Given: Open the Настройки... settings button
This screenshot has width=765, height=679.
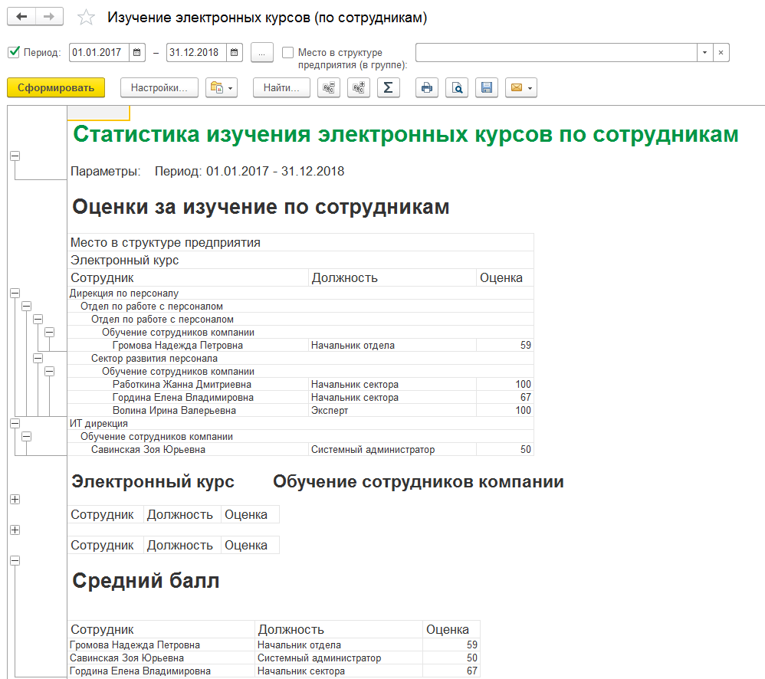Looking at the screenshot, I should point(159,87).
